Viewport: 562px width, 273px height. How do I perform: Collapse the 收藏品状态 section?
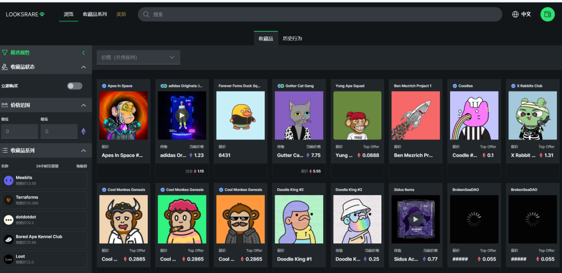pos(83,67)
